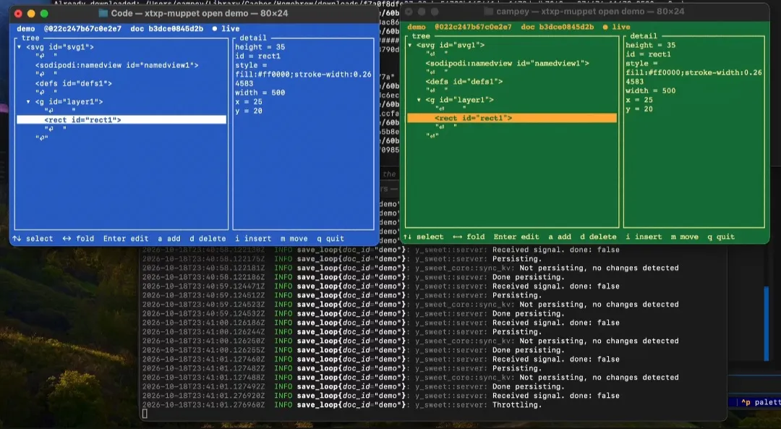
Task: Collapse the g id="layer1" node in blue window
Action: point(28,102)
